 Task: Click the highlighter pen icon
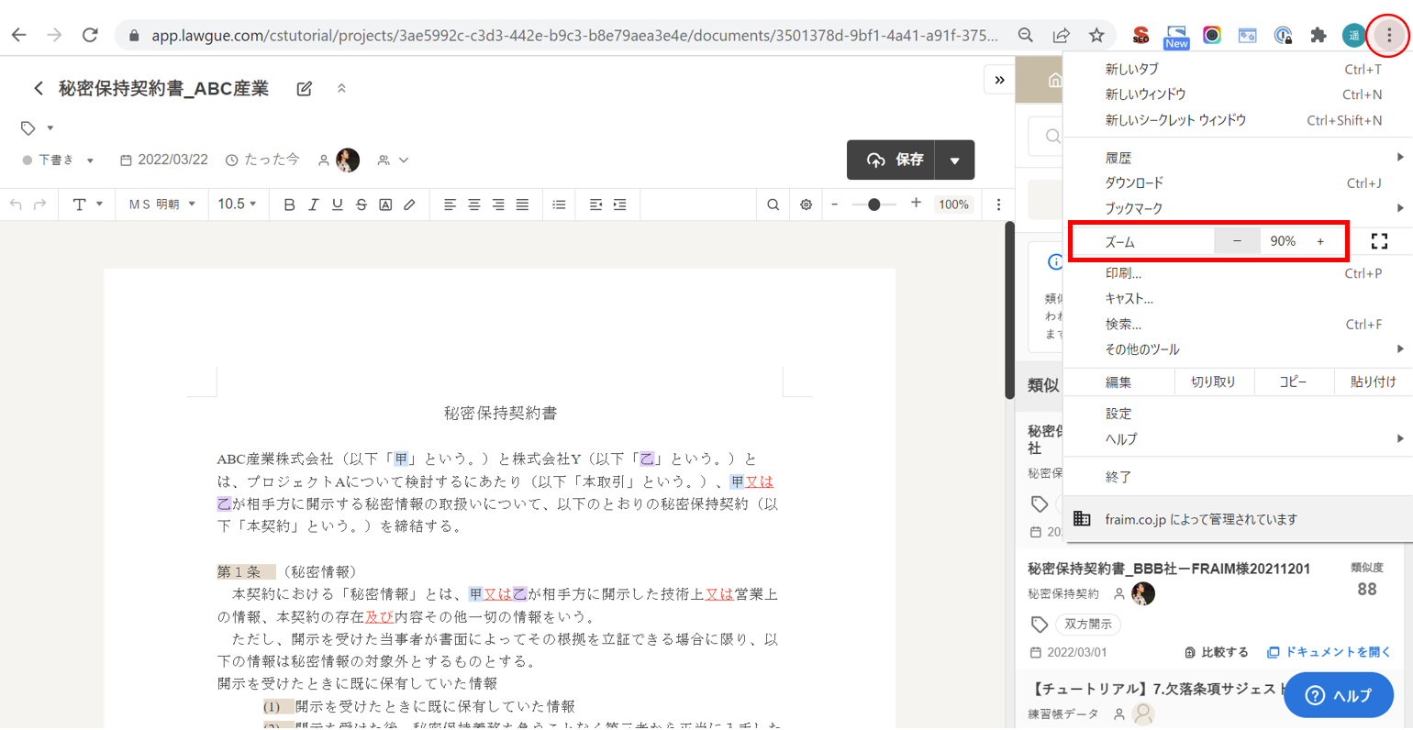409,205
